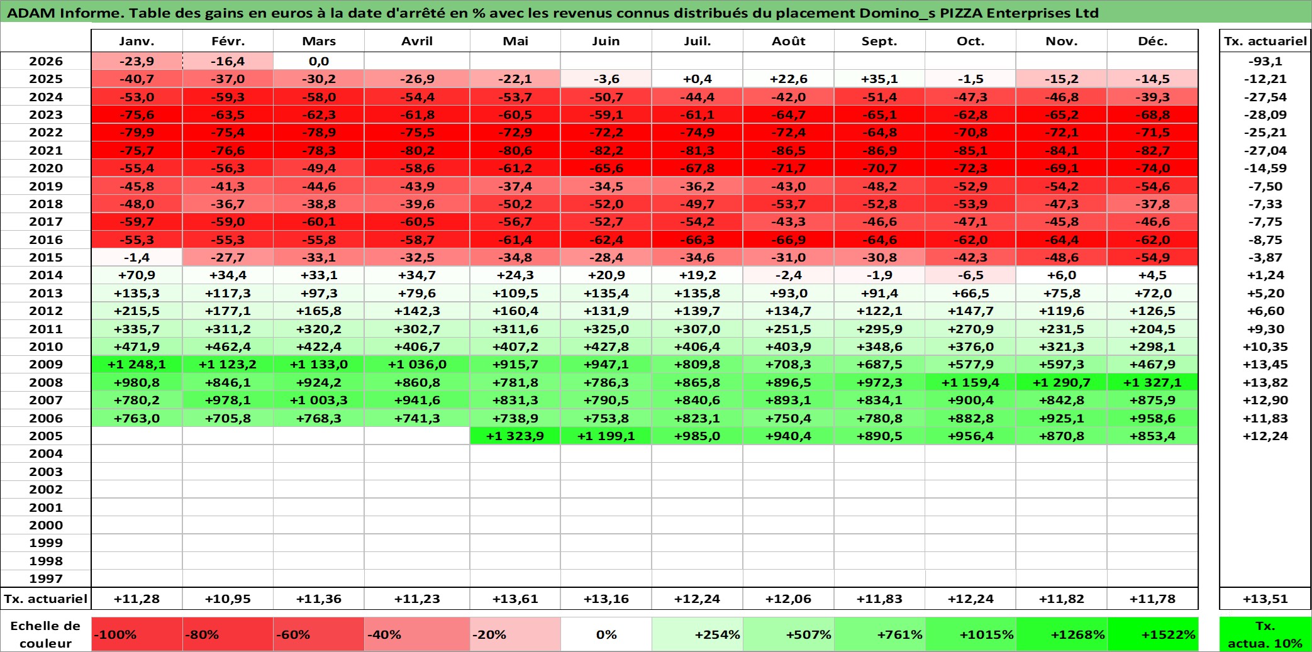Click the -93,1 actuarial rate value
The image size is (1312, 652).
point(1265,61)
